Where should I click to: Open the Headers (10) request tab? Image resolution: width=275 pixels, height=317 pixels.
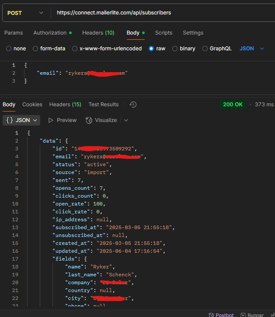click(x=98, y=33)
